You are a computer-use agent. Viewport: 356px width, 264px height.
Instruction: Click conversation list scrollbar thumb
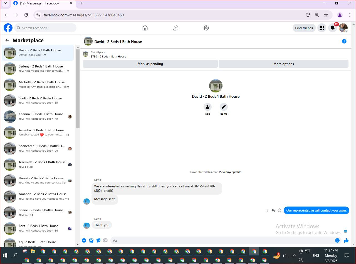coord(78,89)
